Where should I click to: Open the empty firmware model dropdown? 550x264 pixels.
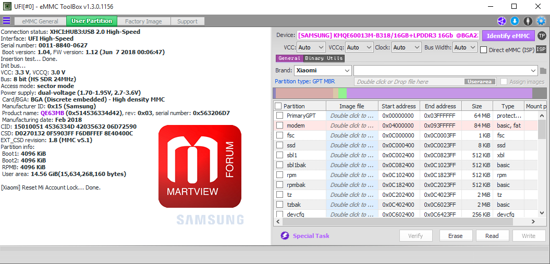[x=445, y=70]
